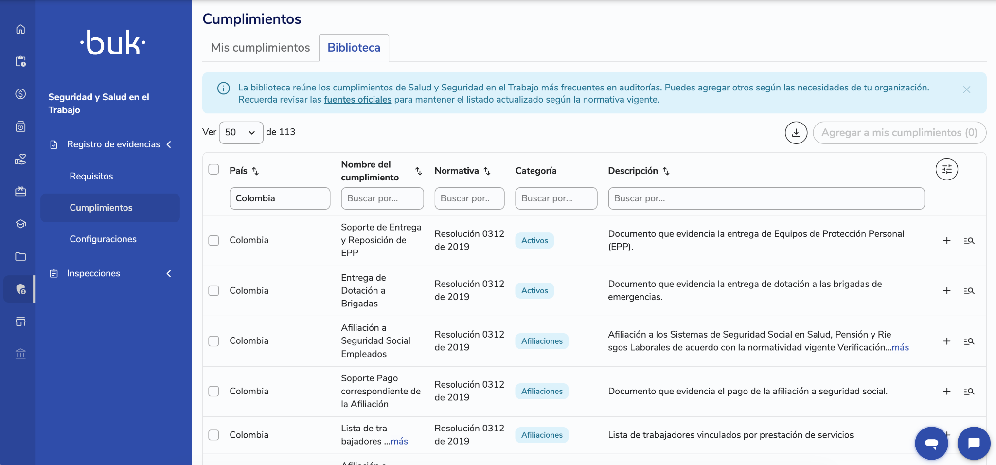This screenshot has height=465, width=996.
Task: Open the folder sidebar icon
Action: pyautogui.click(x=20, y=256)
